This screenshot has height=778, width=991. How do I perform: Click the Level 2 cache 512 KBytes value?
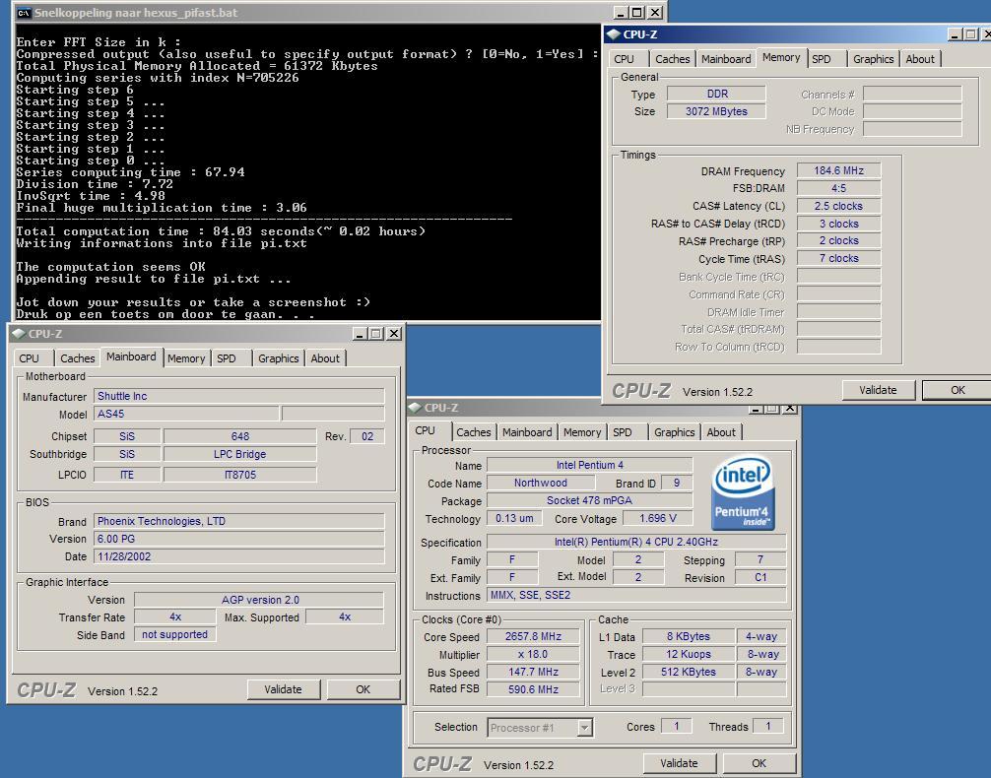coord(689,672)
